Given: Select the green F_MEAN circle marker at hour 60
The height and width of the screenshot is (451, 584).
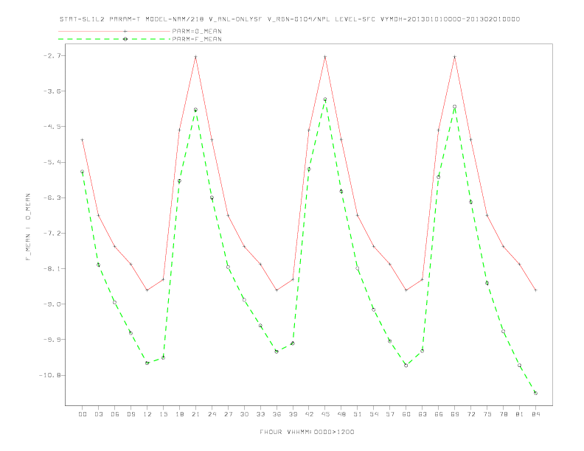Looking at the screenshot, I should (406, 366).
